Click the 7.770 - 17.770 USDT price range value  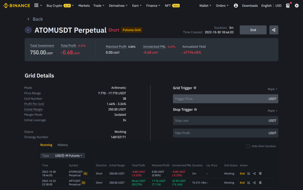point(112,93)
